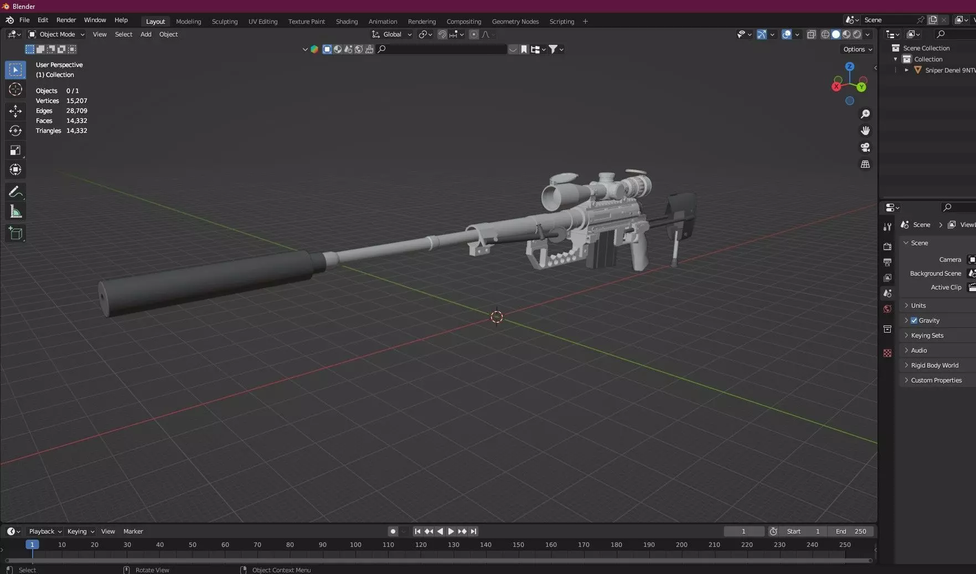
Task: Click the timeline playhead at frame 1
Action: 32,545
